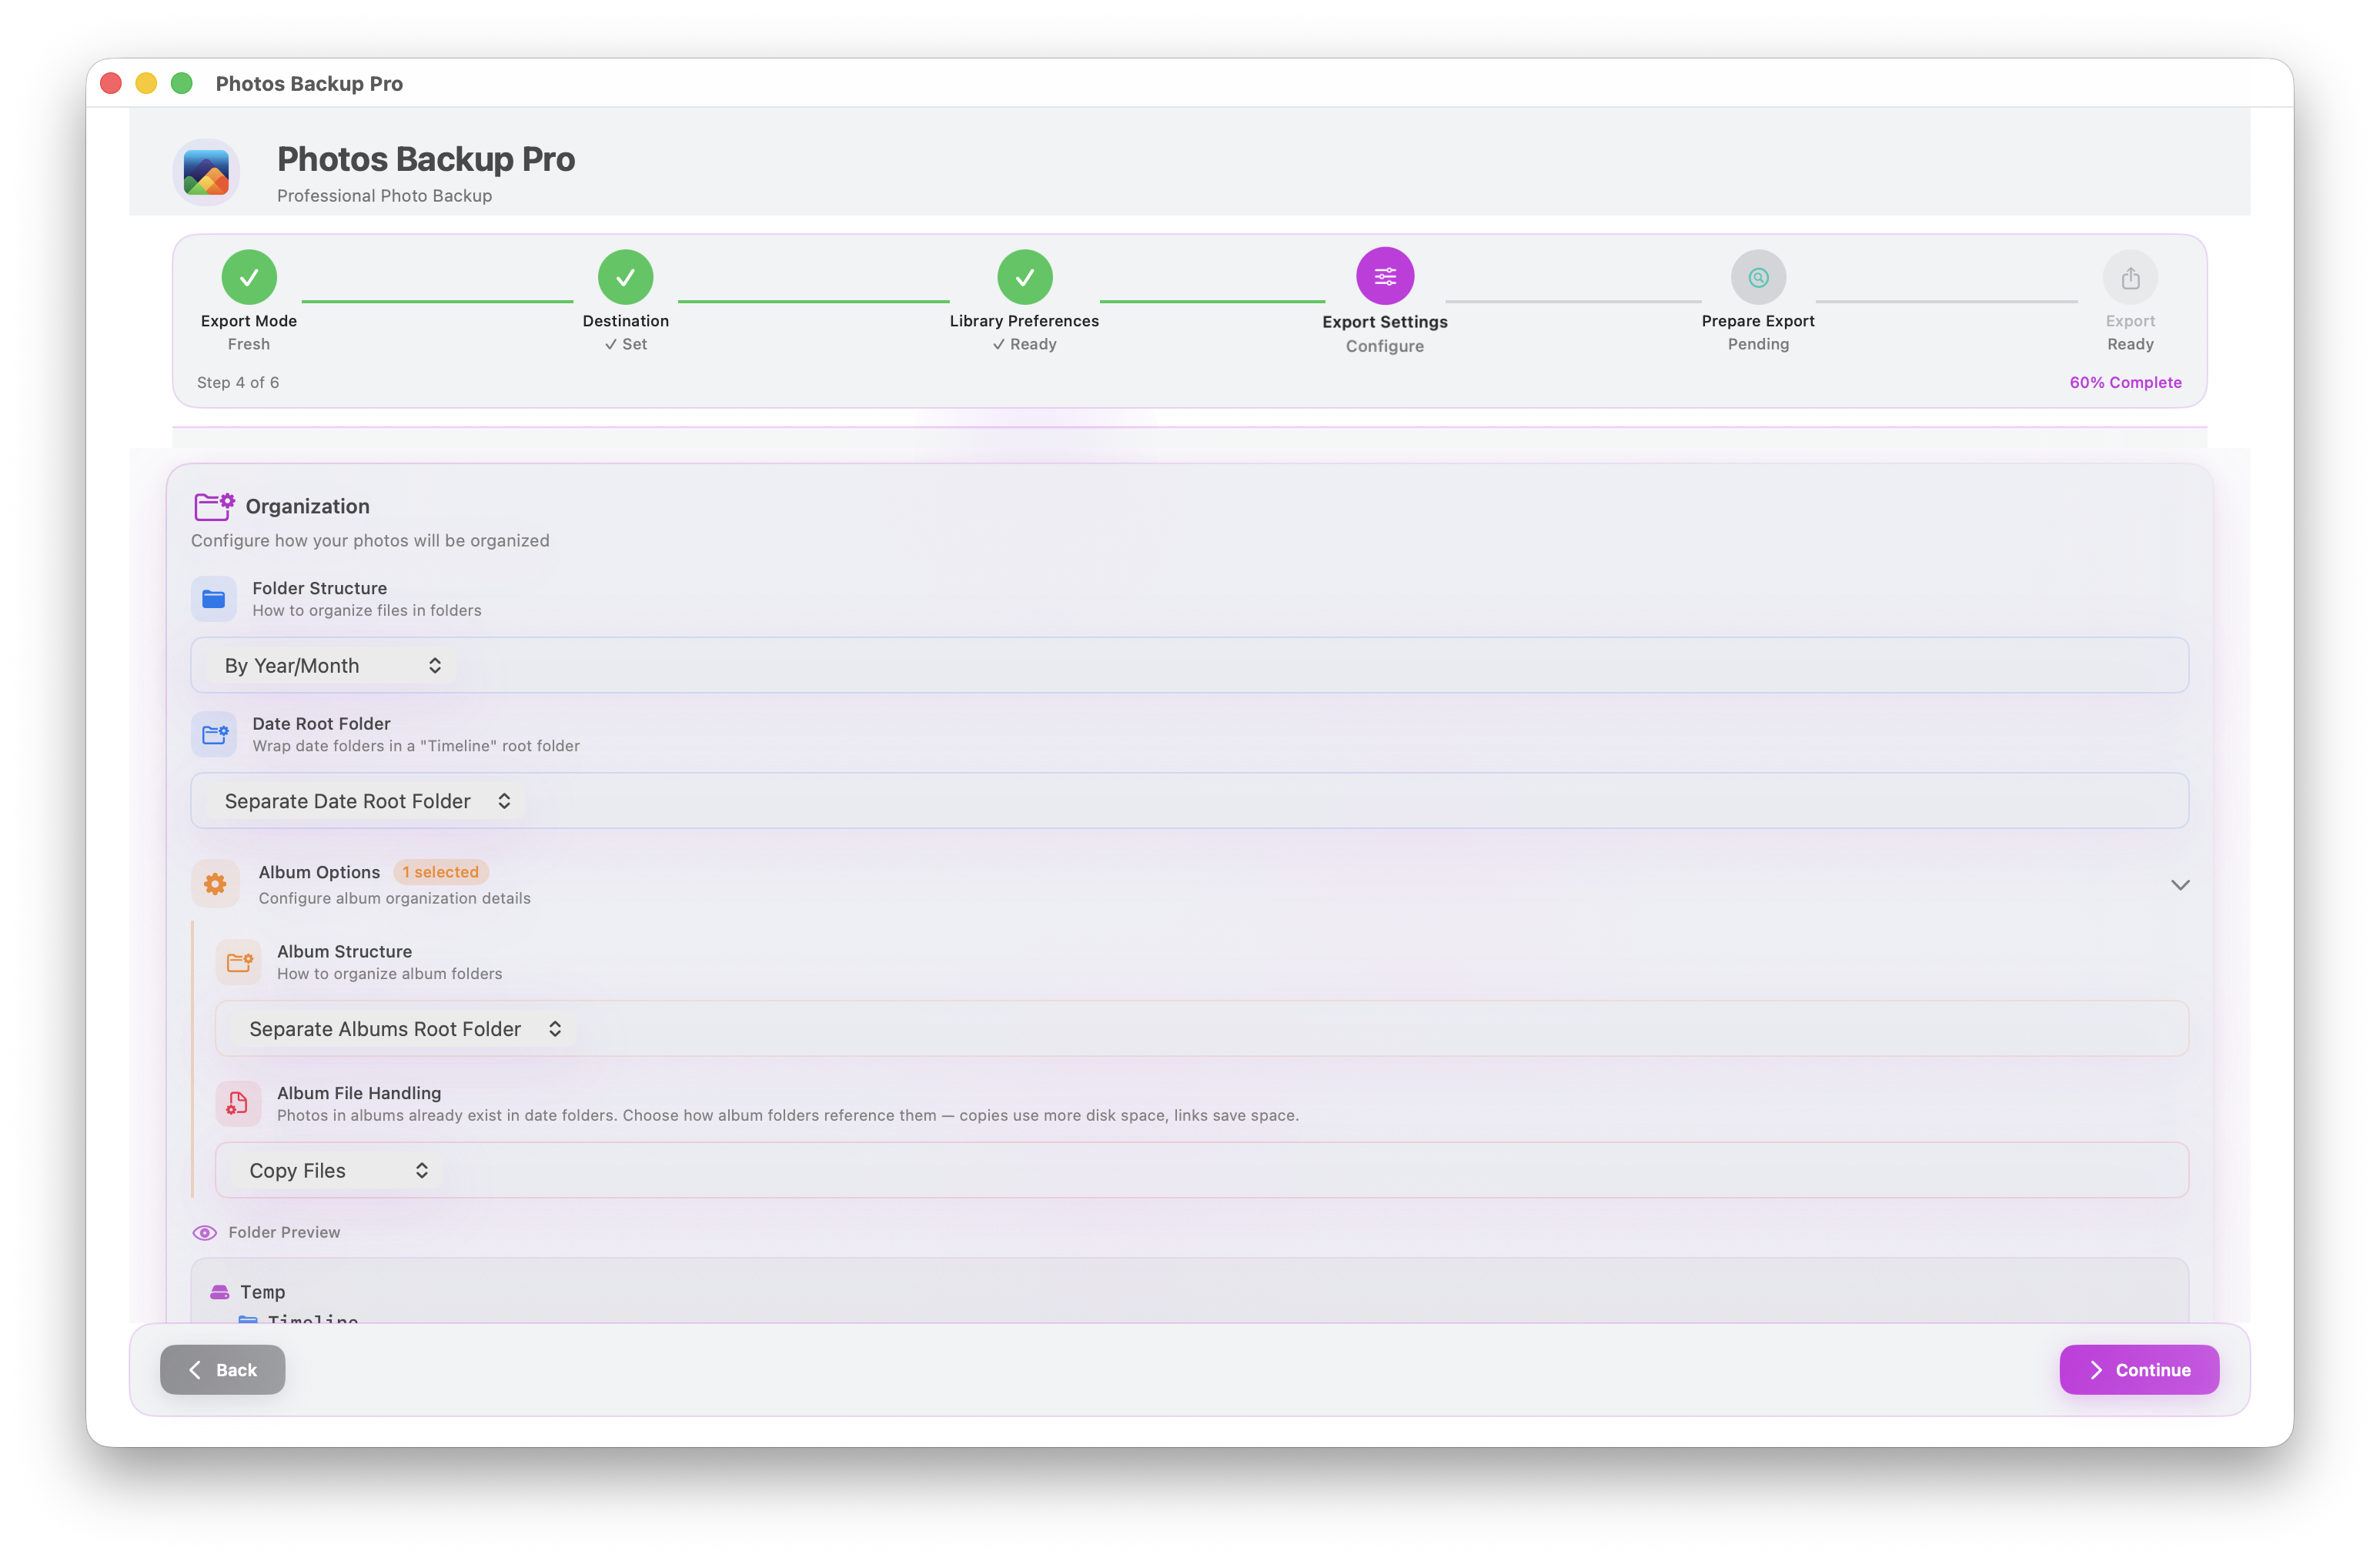Screen dimensions: 2380x1561
Task: Go to the Destination step
Action: click(625, 277)
